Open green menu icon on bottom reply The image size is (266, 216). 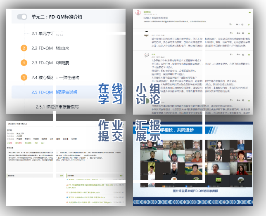(249, 101)
